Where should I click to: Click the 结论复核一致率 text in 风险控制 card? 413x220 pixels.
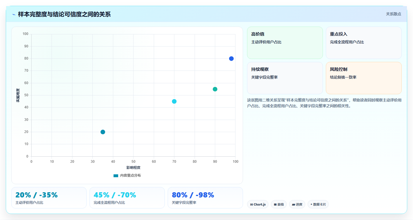pyautogui.click(x=343, y=77)
